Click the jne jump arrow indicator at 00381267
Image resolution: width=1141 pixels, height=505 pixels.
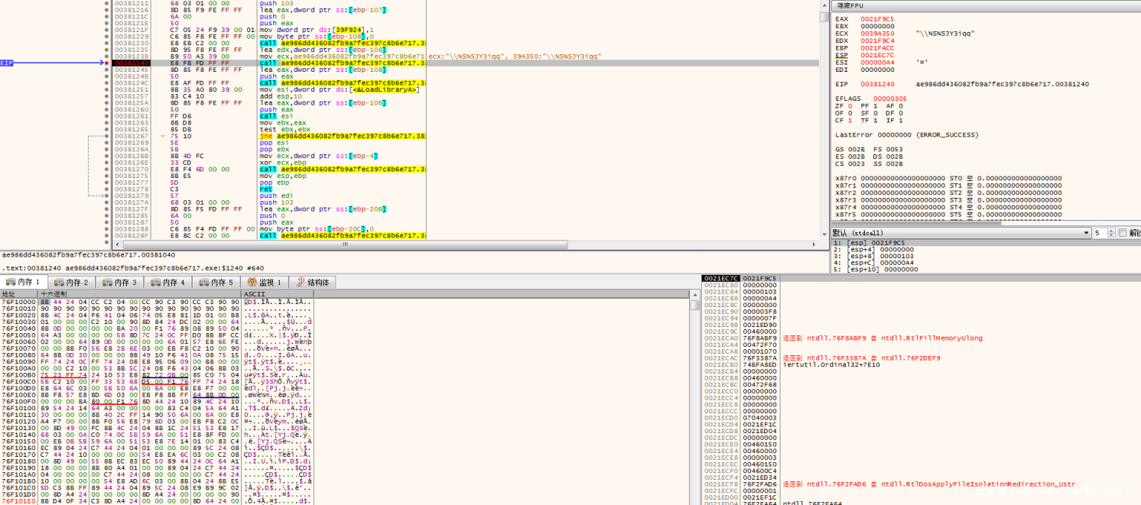(x=162, y=136)
